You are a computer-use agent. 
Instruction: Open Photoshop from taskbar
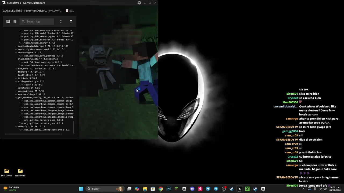tap(169, 189)
